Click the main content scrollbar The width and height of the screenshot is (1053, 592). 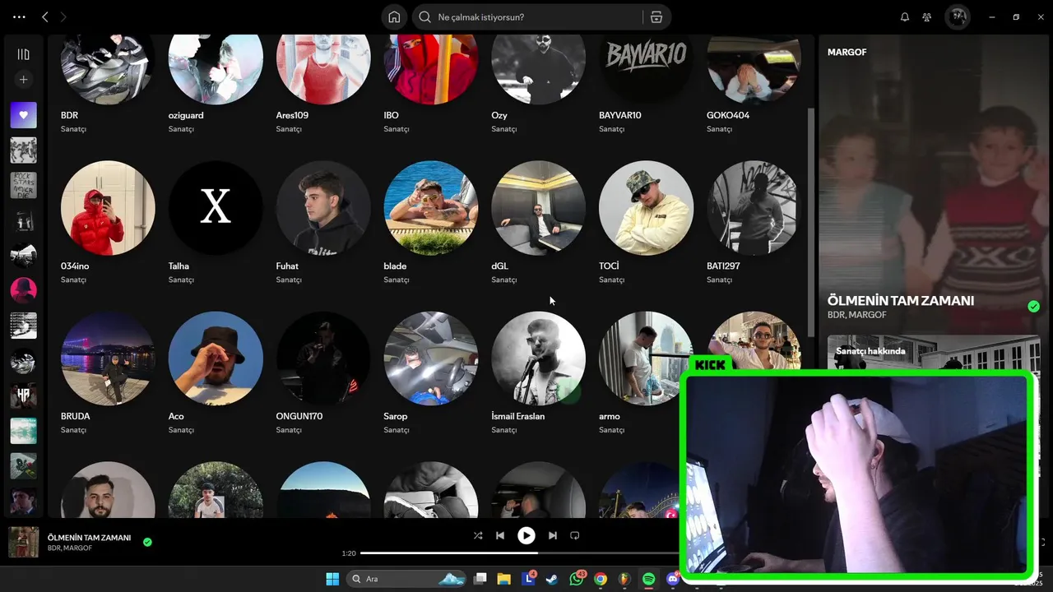812,222
